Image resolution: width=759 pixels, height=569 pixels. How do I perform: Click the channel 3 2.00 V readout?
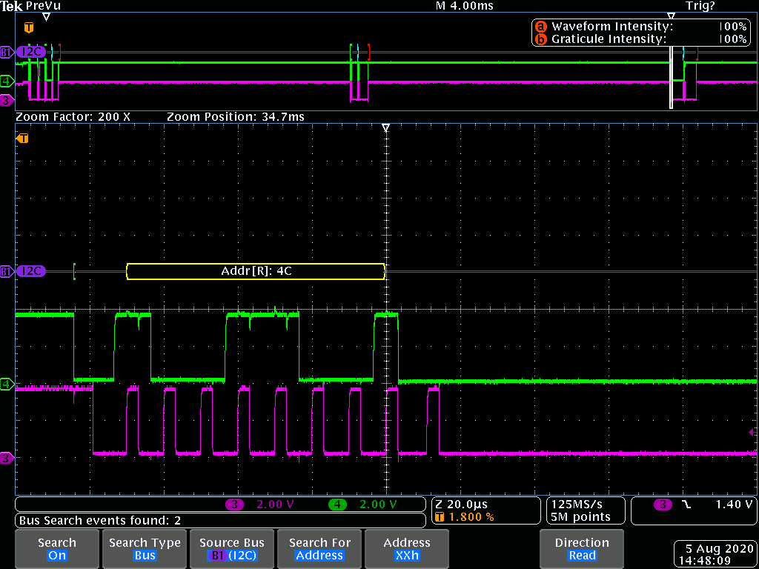tap(260, 504)
